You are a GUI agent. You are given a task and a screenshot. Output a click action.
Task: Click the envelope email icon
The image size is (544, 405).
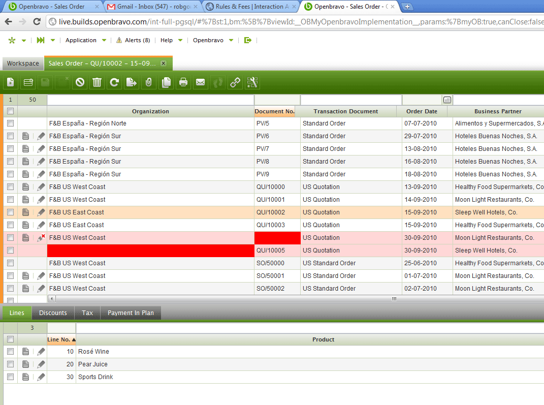pos(201,82)
